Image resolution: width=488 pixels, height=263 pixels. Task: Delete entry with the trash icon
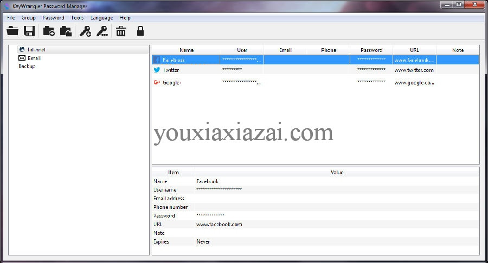tap(121, 31)
